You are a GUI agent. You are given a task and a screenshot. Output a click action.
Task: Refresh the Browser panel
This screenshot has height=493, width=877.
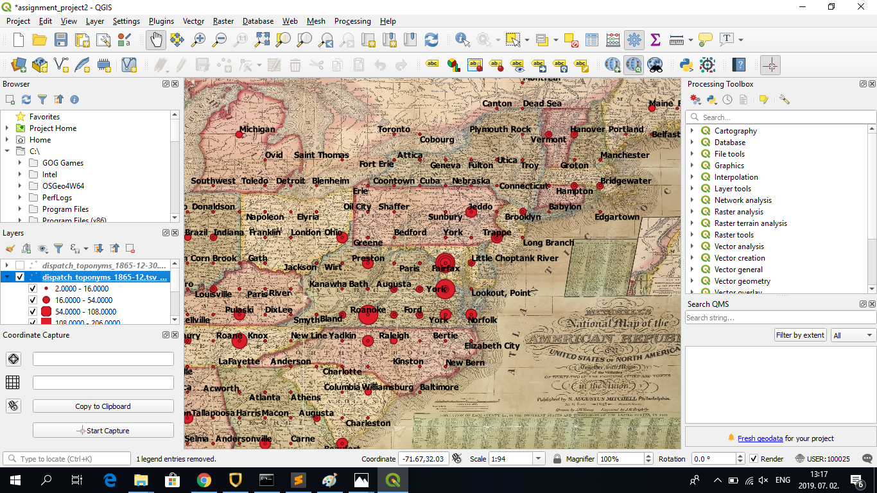26,99
